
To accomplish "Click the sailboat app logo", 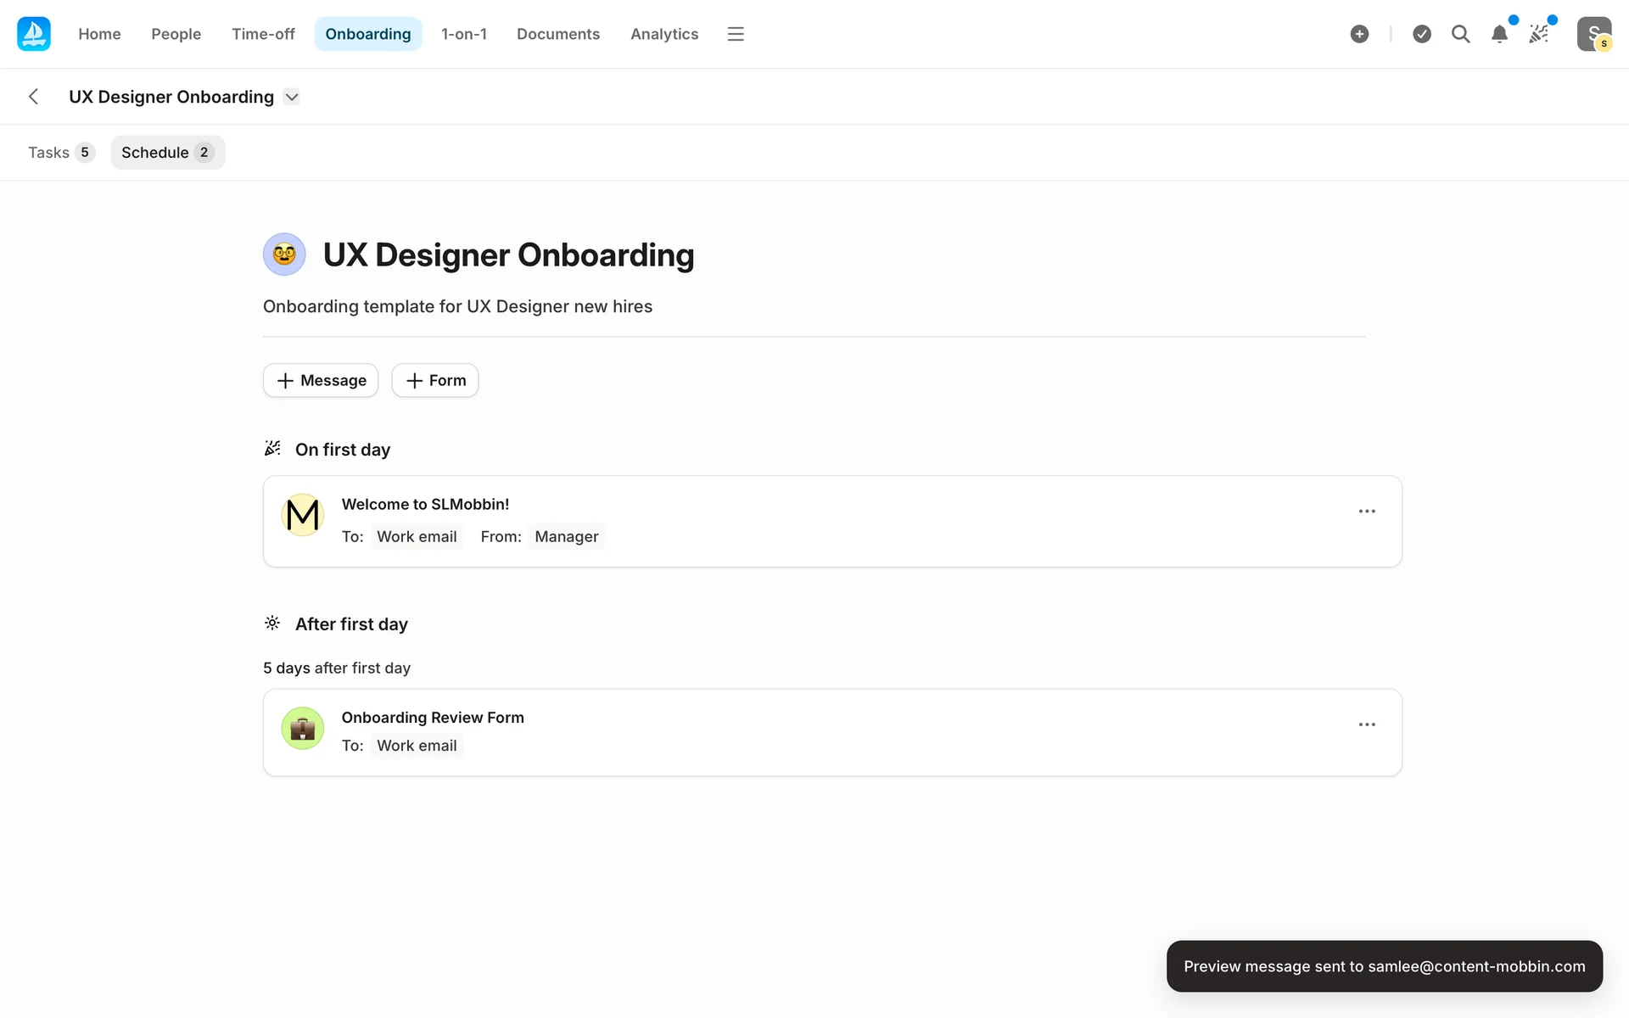I will [x=34, y=34].
